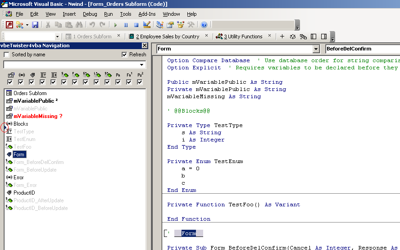Select ProductID_AfterUpdate in the navigation list
Screen dimensions: 400x250
point(39,200)
